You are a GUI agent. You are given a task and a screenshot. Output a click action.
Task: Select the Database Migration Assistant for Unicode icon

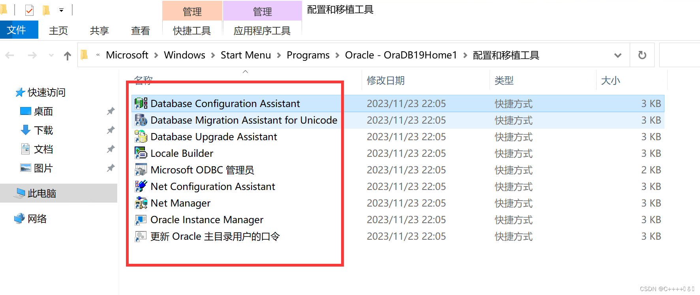141,120
